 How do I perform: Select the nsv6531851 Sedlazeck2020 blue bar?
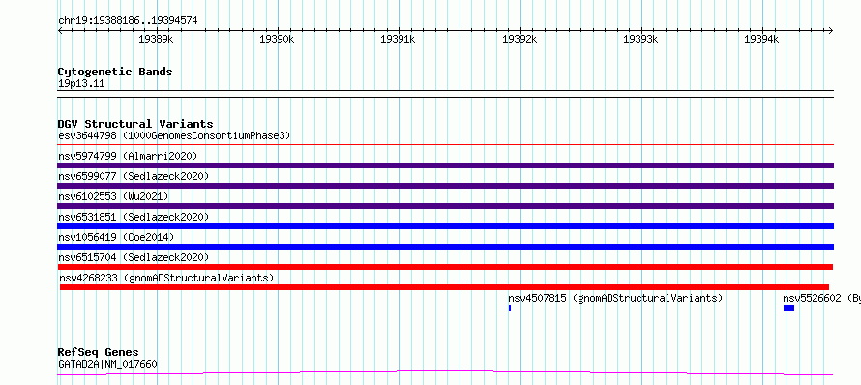click(446, 226)
